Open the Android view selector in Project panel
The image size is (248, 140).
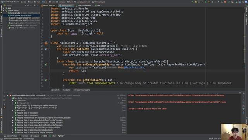click(x=16, y=5)
